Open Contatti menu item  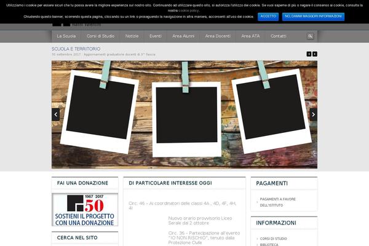[278, 36]
